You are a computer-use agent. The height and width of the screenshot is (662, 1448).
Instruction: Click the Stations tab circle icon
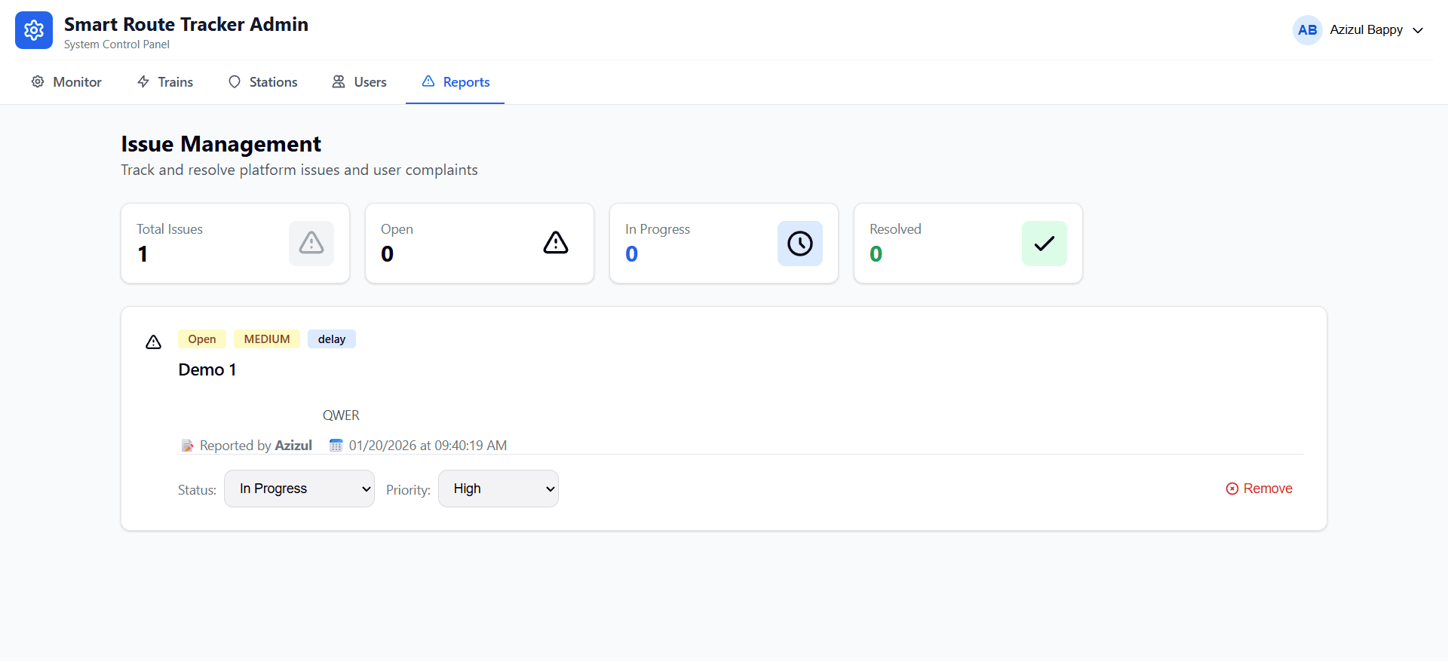pos(235,81)
